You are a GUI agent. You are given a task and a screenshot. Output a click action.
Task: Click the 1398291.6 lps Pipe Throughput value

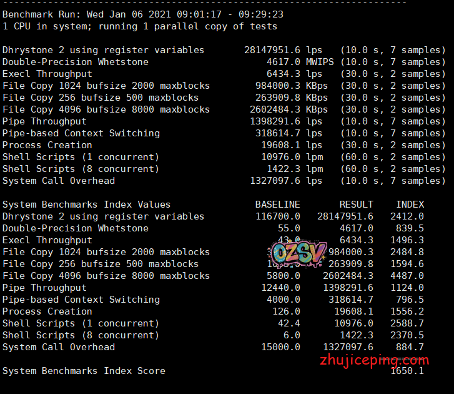286,121
